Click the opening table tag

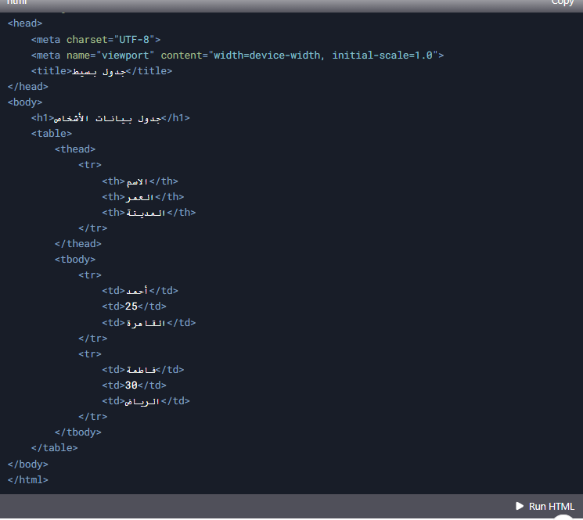coord(51,134)
